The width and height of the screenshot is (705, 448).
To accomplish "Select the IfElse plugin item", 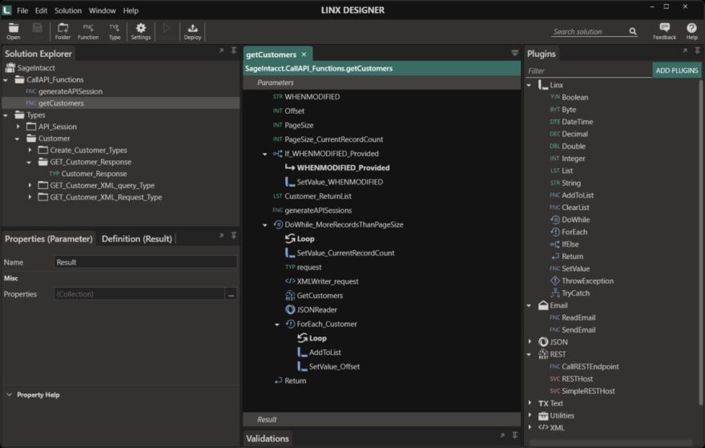I will point(564,244).
